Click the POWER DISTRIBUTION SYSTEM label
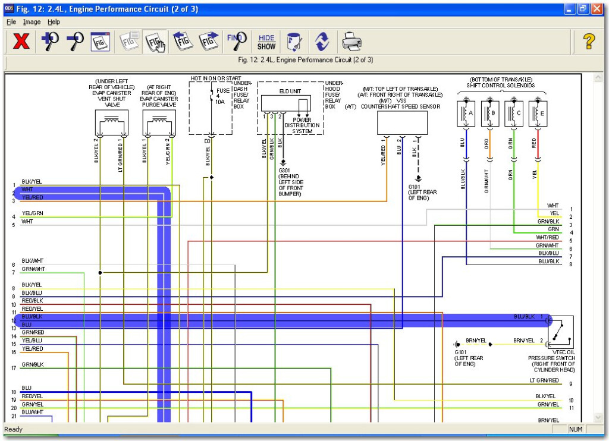The height and width of the screenshot is (441, 609). [x=302, y=125]
